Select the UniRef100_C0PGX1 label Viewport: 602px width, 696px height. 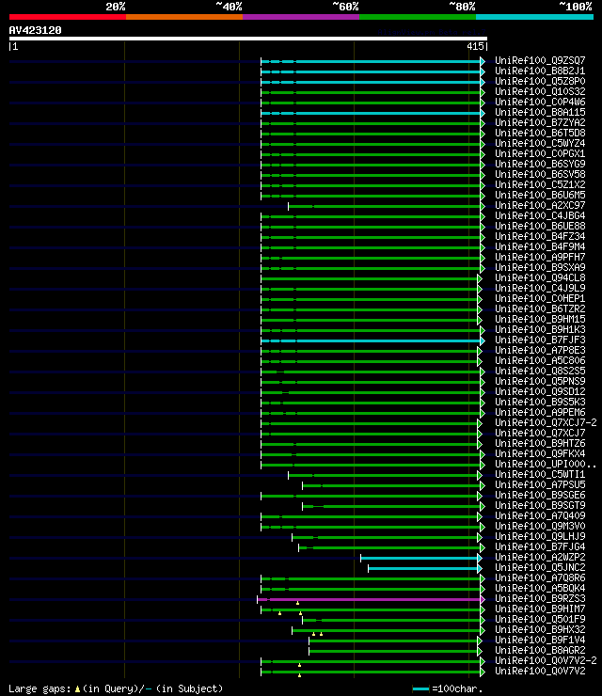[540, 153]
